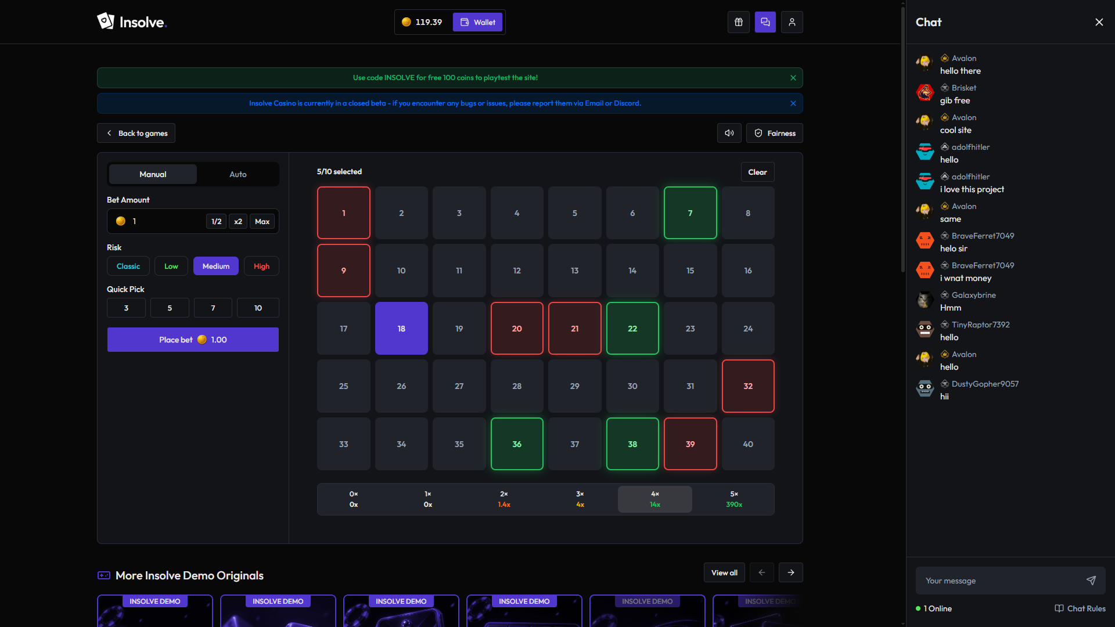Click DustyGopher9057's avatar in chat
The image size is (1115, 627).
[925, 388]
